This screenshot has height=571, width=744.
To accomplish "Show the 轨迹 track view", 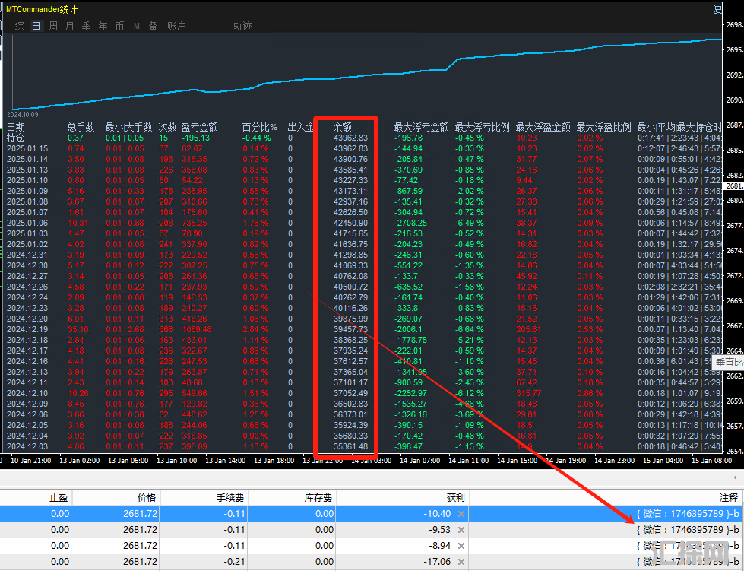I will (242, 26).
